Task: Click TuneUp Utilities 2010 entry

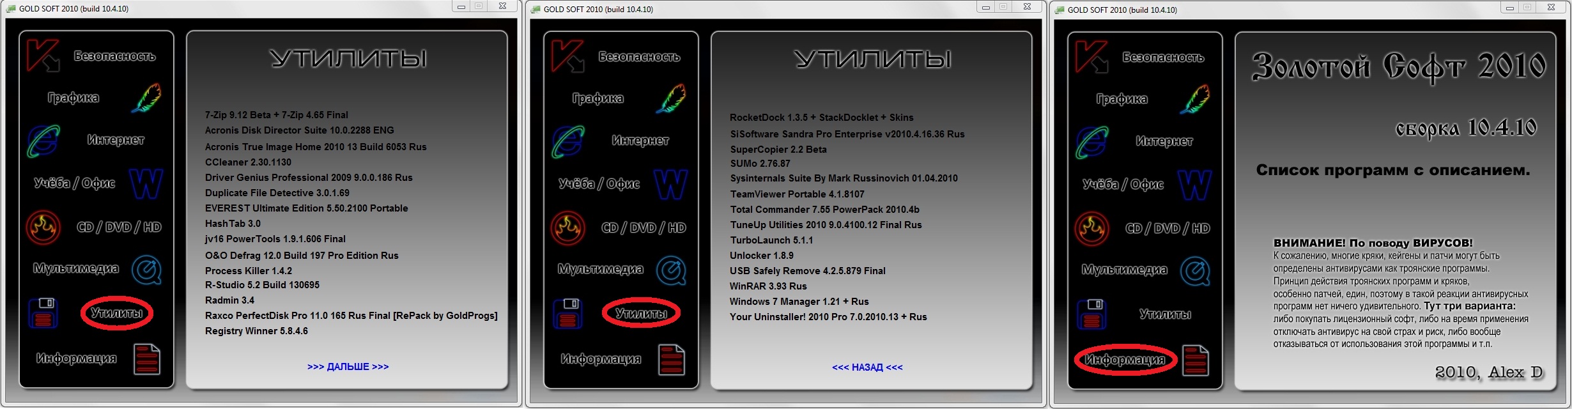Action: 826,225
